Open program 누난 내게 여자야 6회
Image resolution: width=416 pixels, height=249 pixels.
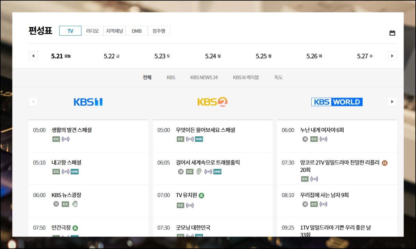pos(322,130)
